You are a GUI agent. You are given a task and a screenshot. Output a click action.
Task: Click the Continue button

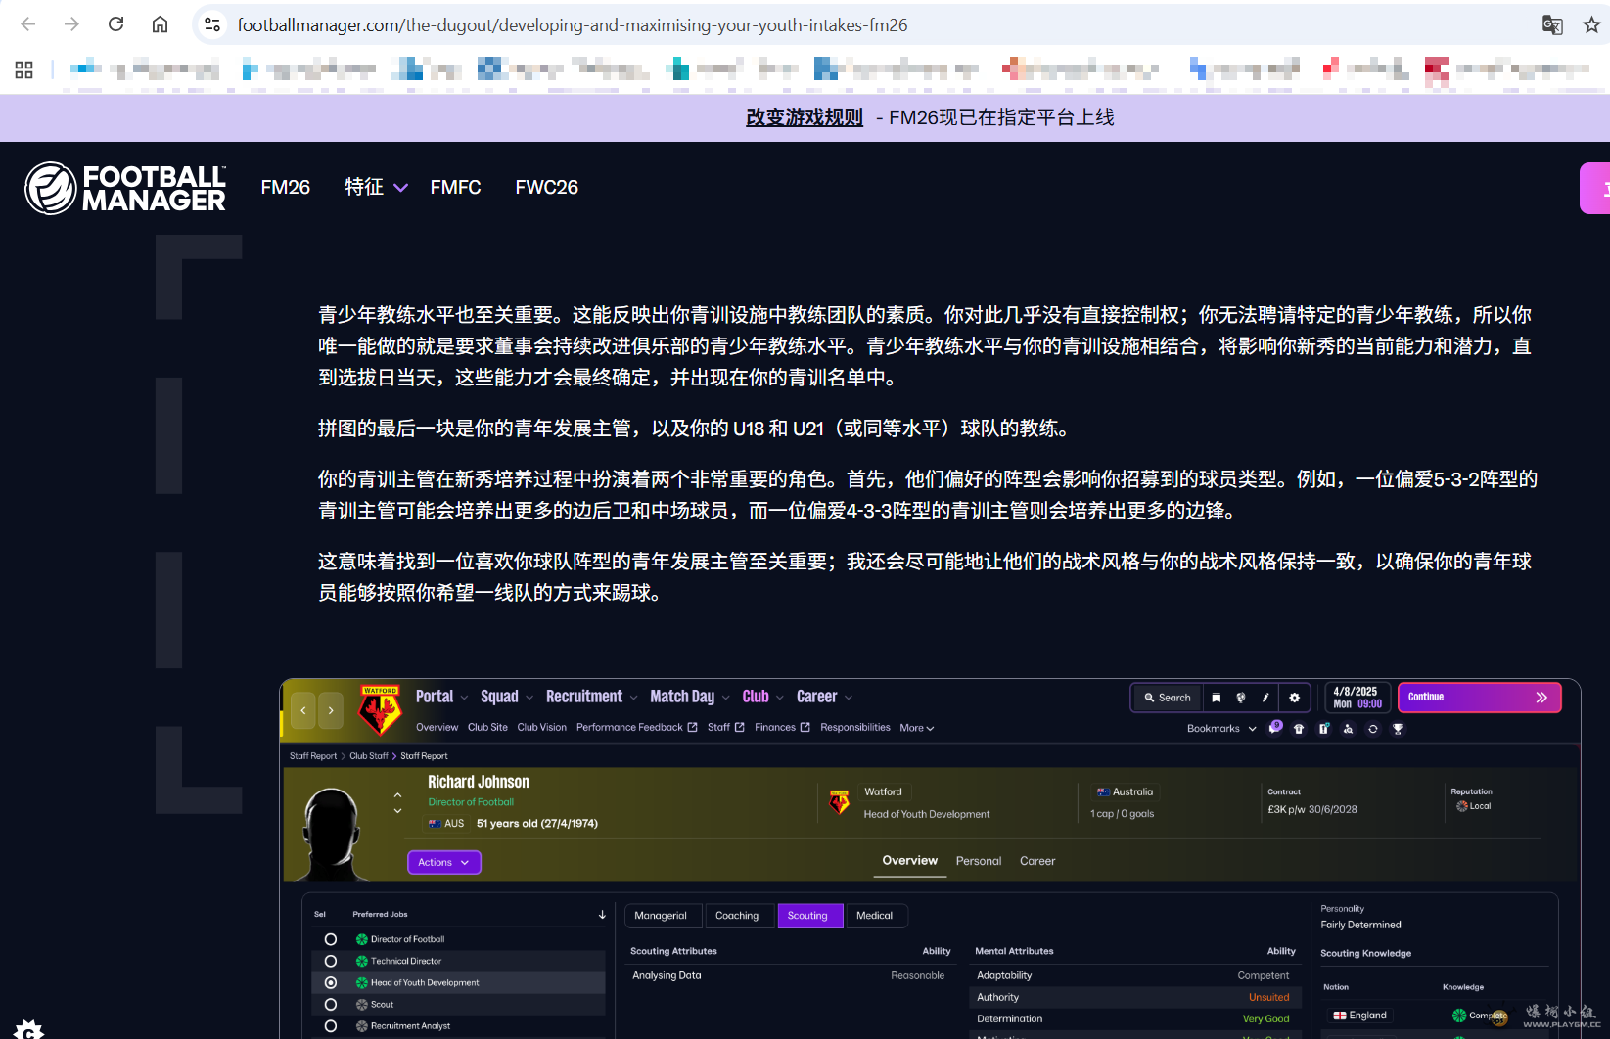pyautogui.click(x=1479, y=698)
